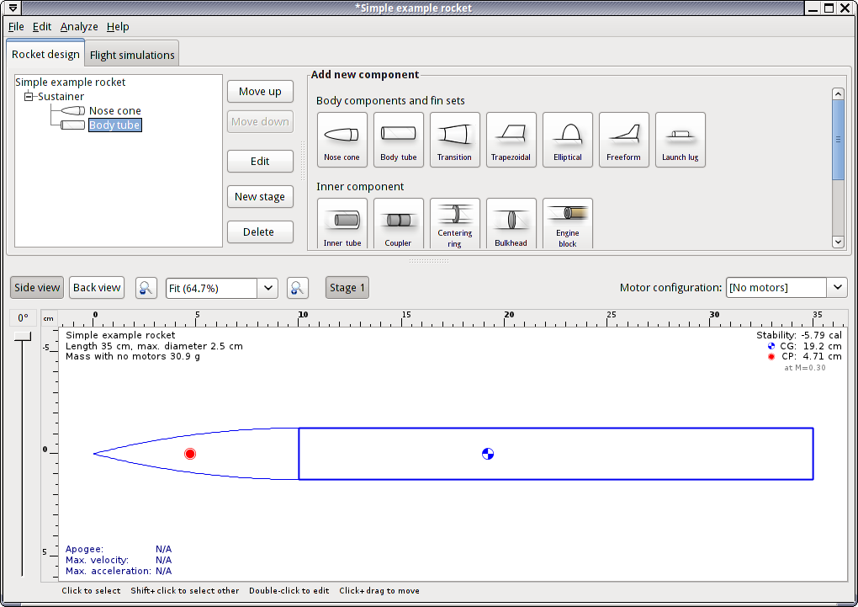Add a Nose cone component

click(342, 140)
